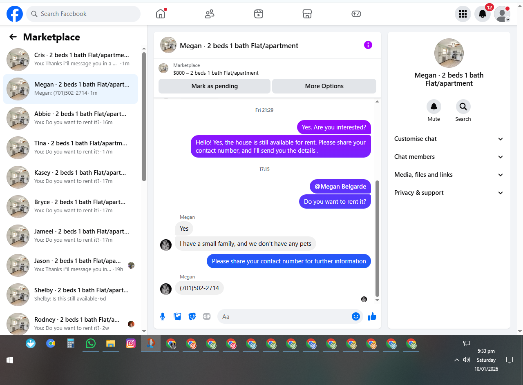Click the back arrow beside Marketplace
This screenshot has width=523, height=385.
(13, 37)
